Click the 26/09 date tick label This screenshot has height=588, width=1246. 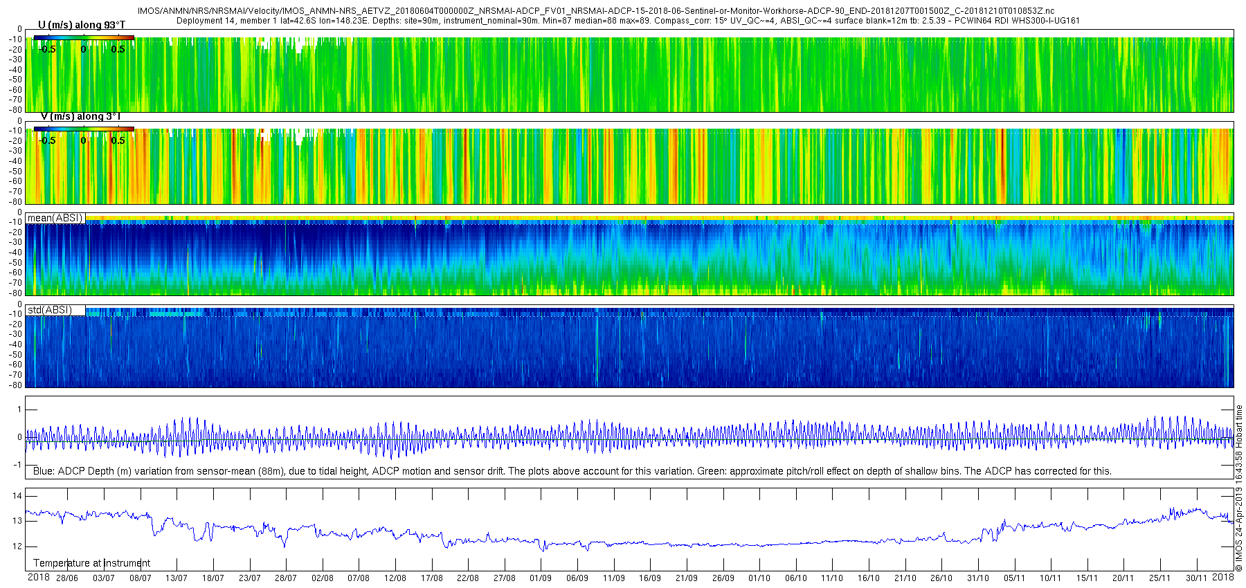pyautogui.click(x=723, y=578)
